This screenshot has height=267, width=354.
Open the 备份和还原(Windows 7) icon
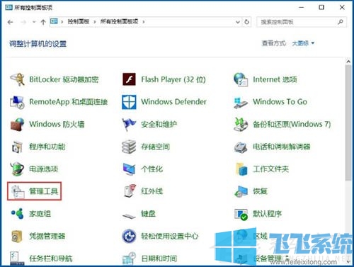(241, 124)
